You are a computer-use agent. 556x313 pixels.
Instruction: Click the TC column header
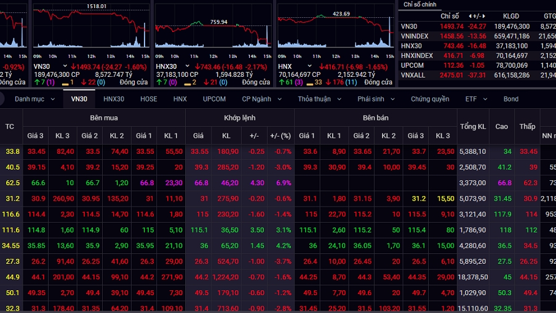pos(10,126)
